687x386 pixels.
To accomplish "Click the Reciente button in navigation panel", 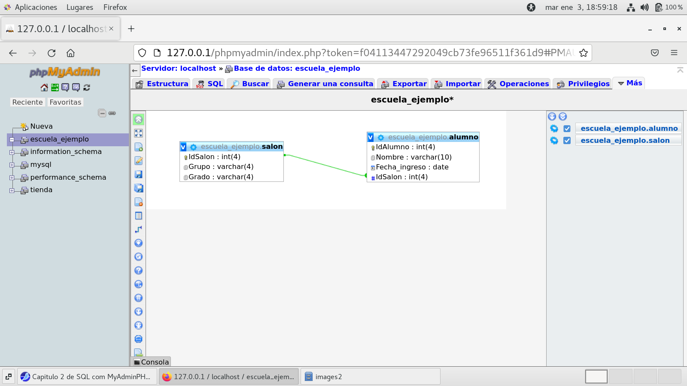I will (x=27, y=102).
